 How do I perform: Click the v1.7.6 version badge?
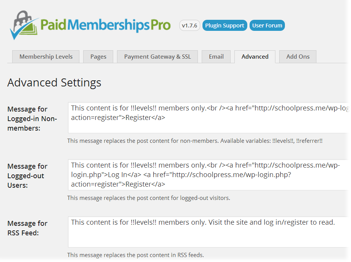[189, 25]
